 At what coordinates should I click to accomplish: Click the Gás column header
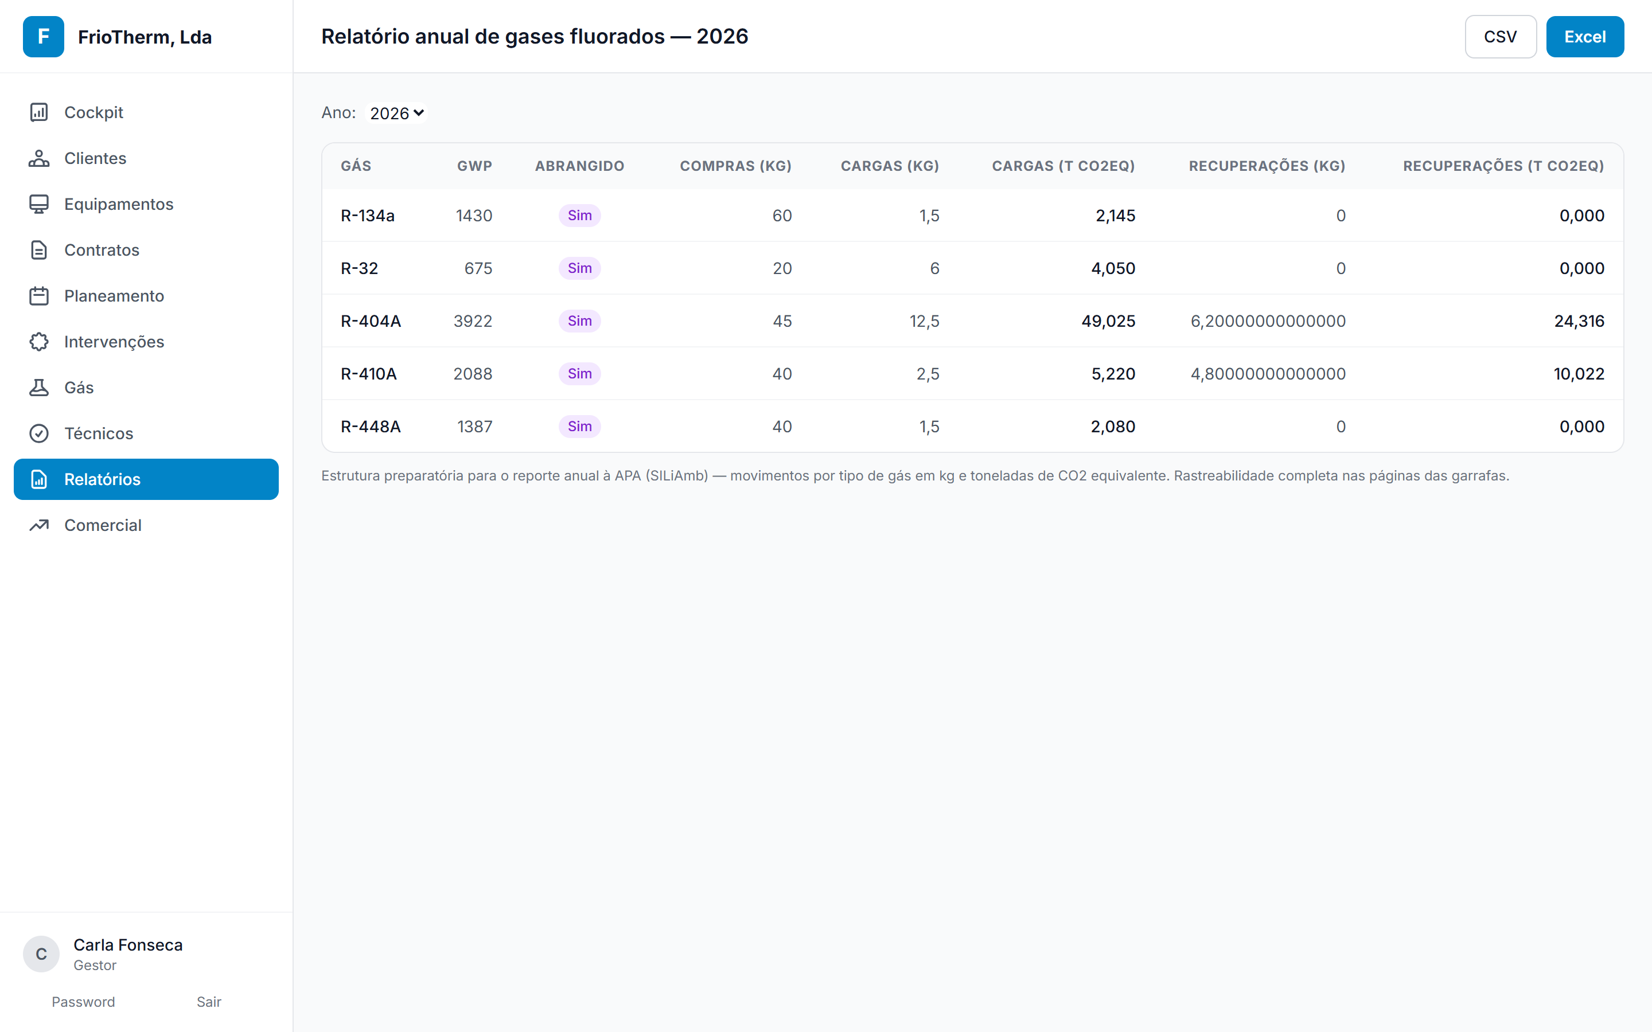(356, 166)
